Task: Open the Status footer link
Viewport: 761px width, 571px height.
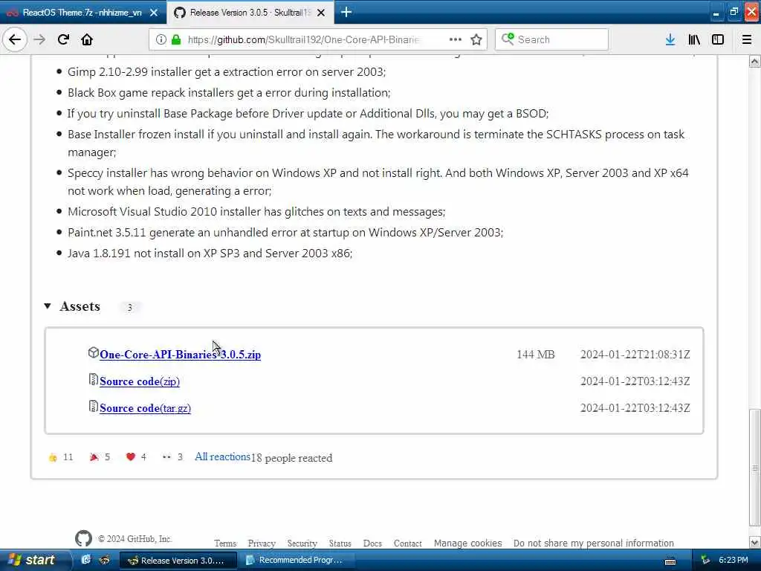Action: 340,543
